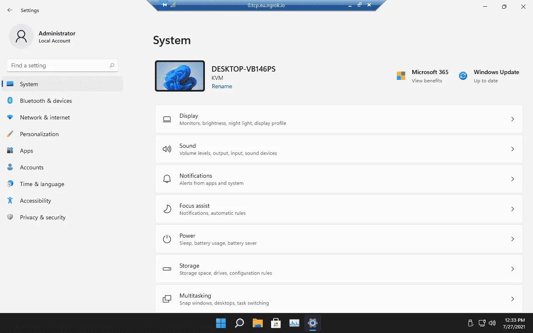
Task: Click the Windows Update sync icon
Action: (463, 76)
